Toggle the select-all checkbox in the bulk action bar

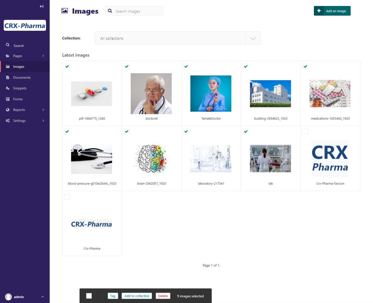click(x=89, y=296)
